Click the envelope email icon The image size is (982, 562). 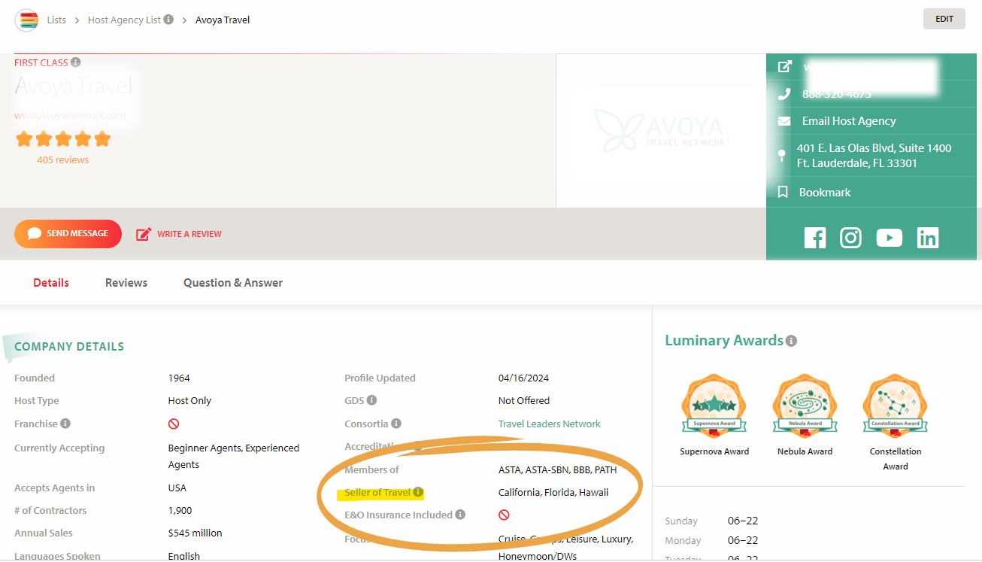click(784, 121)
